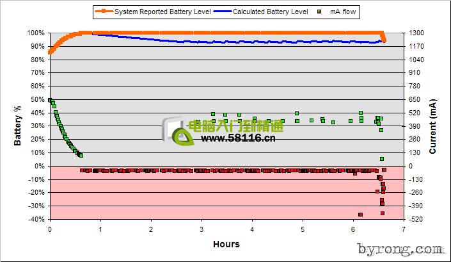Click the blue Calculated Battery Level legend line
451x262 pixels.
(221, 12)
